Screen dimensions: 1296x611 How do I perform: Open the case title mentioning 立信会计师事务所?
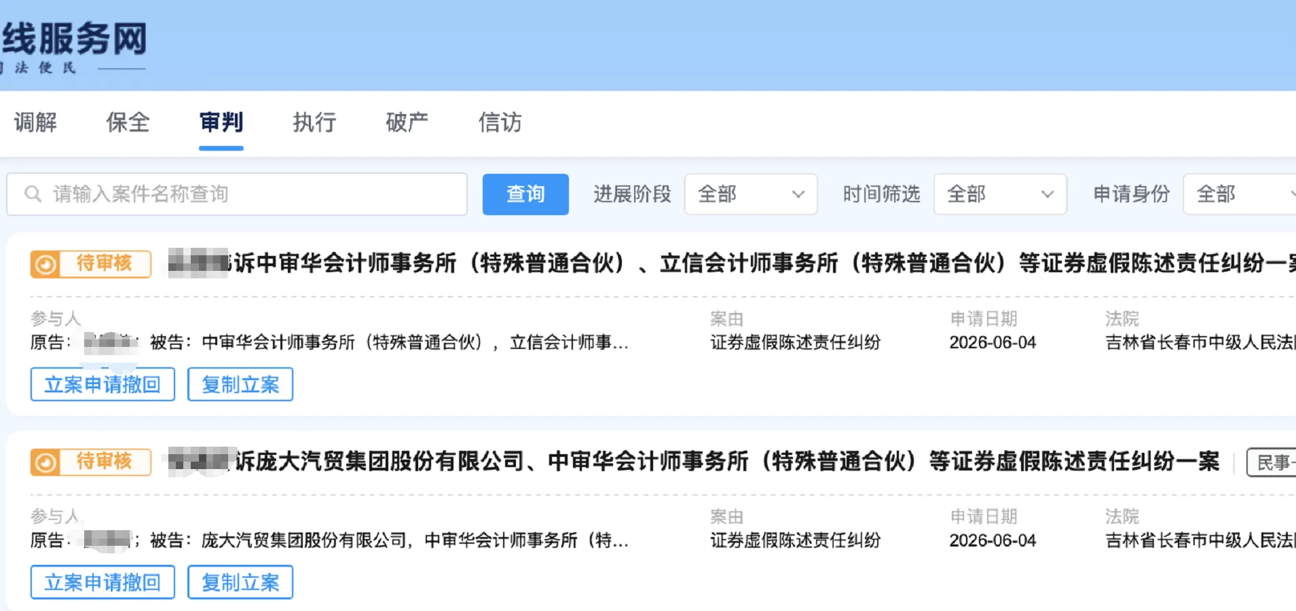click(x=732, y=263)
